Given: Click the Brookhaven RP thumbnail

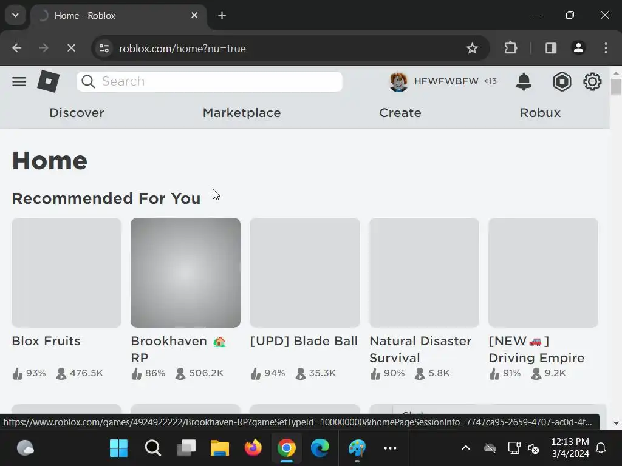Looking at the screenshot, I should 185,272.
